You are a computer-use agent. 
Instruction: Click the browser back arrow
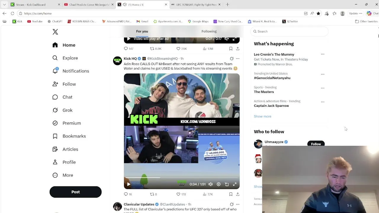point(4,13)
